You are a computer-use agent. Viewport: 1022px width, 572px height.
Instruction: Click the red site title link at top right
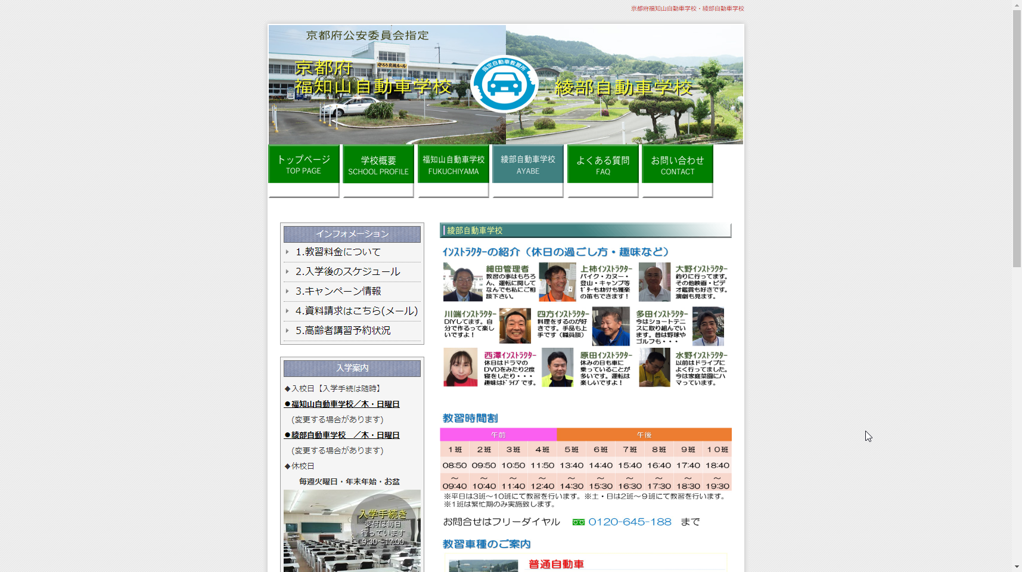coord(686,8)
